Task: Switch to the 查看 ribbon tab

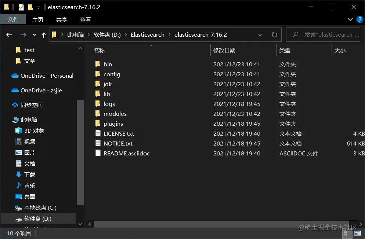Action: (x=85, y=19)
